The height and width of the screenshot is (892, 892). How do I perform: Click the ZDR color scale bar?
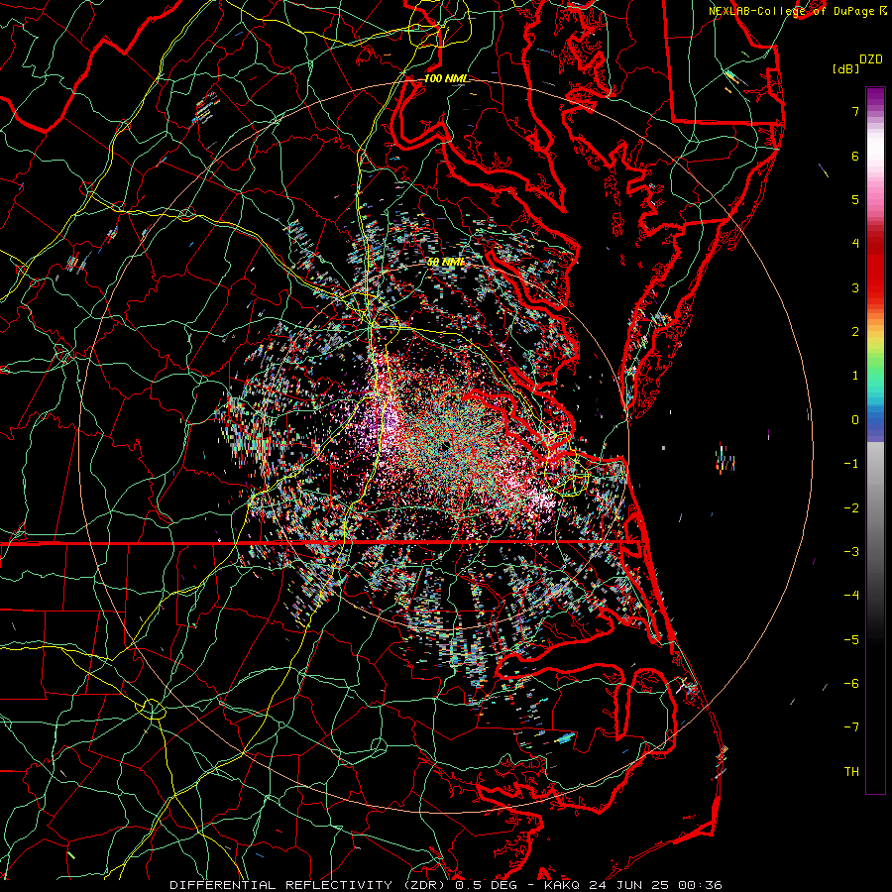click(875, 440)
